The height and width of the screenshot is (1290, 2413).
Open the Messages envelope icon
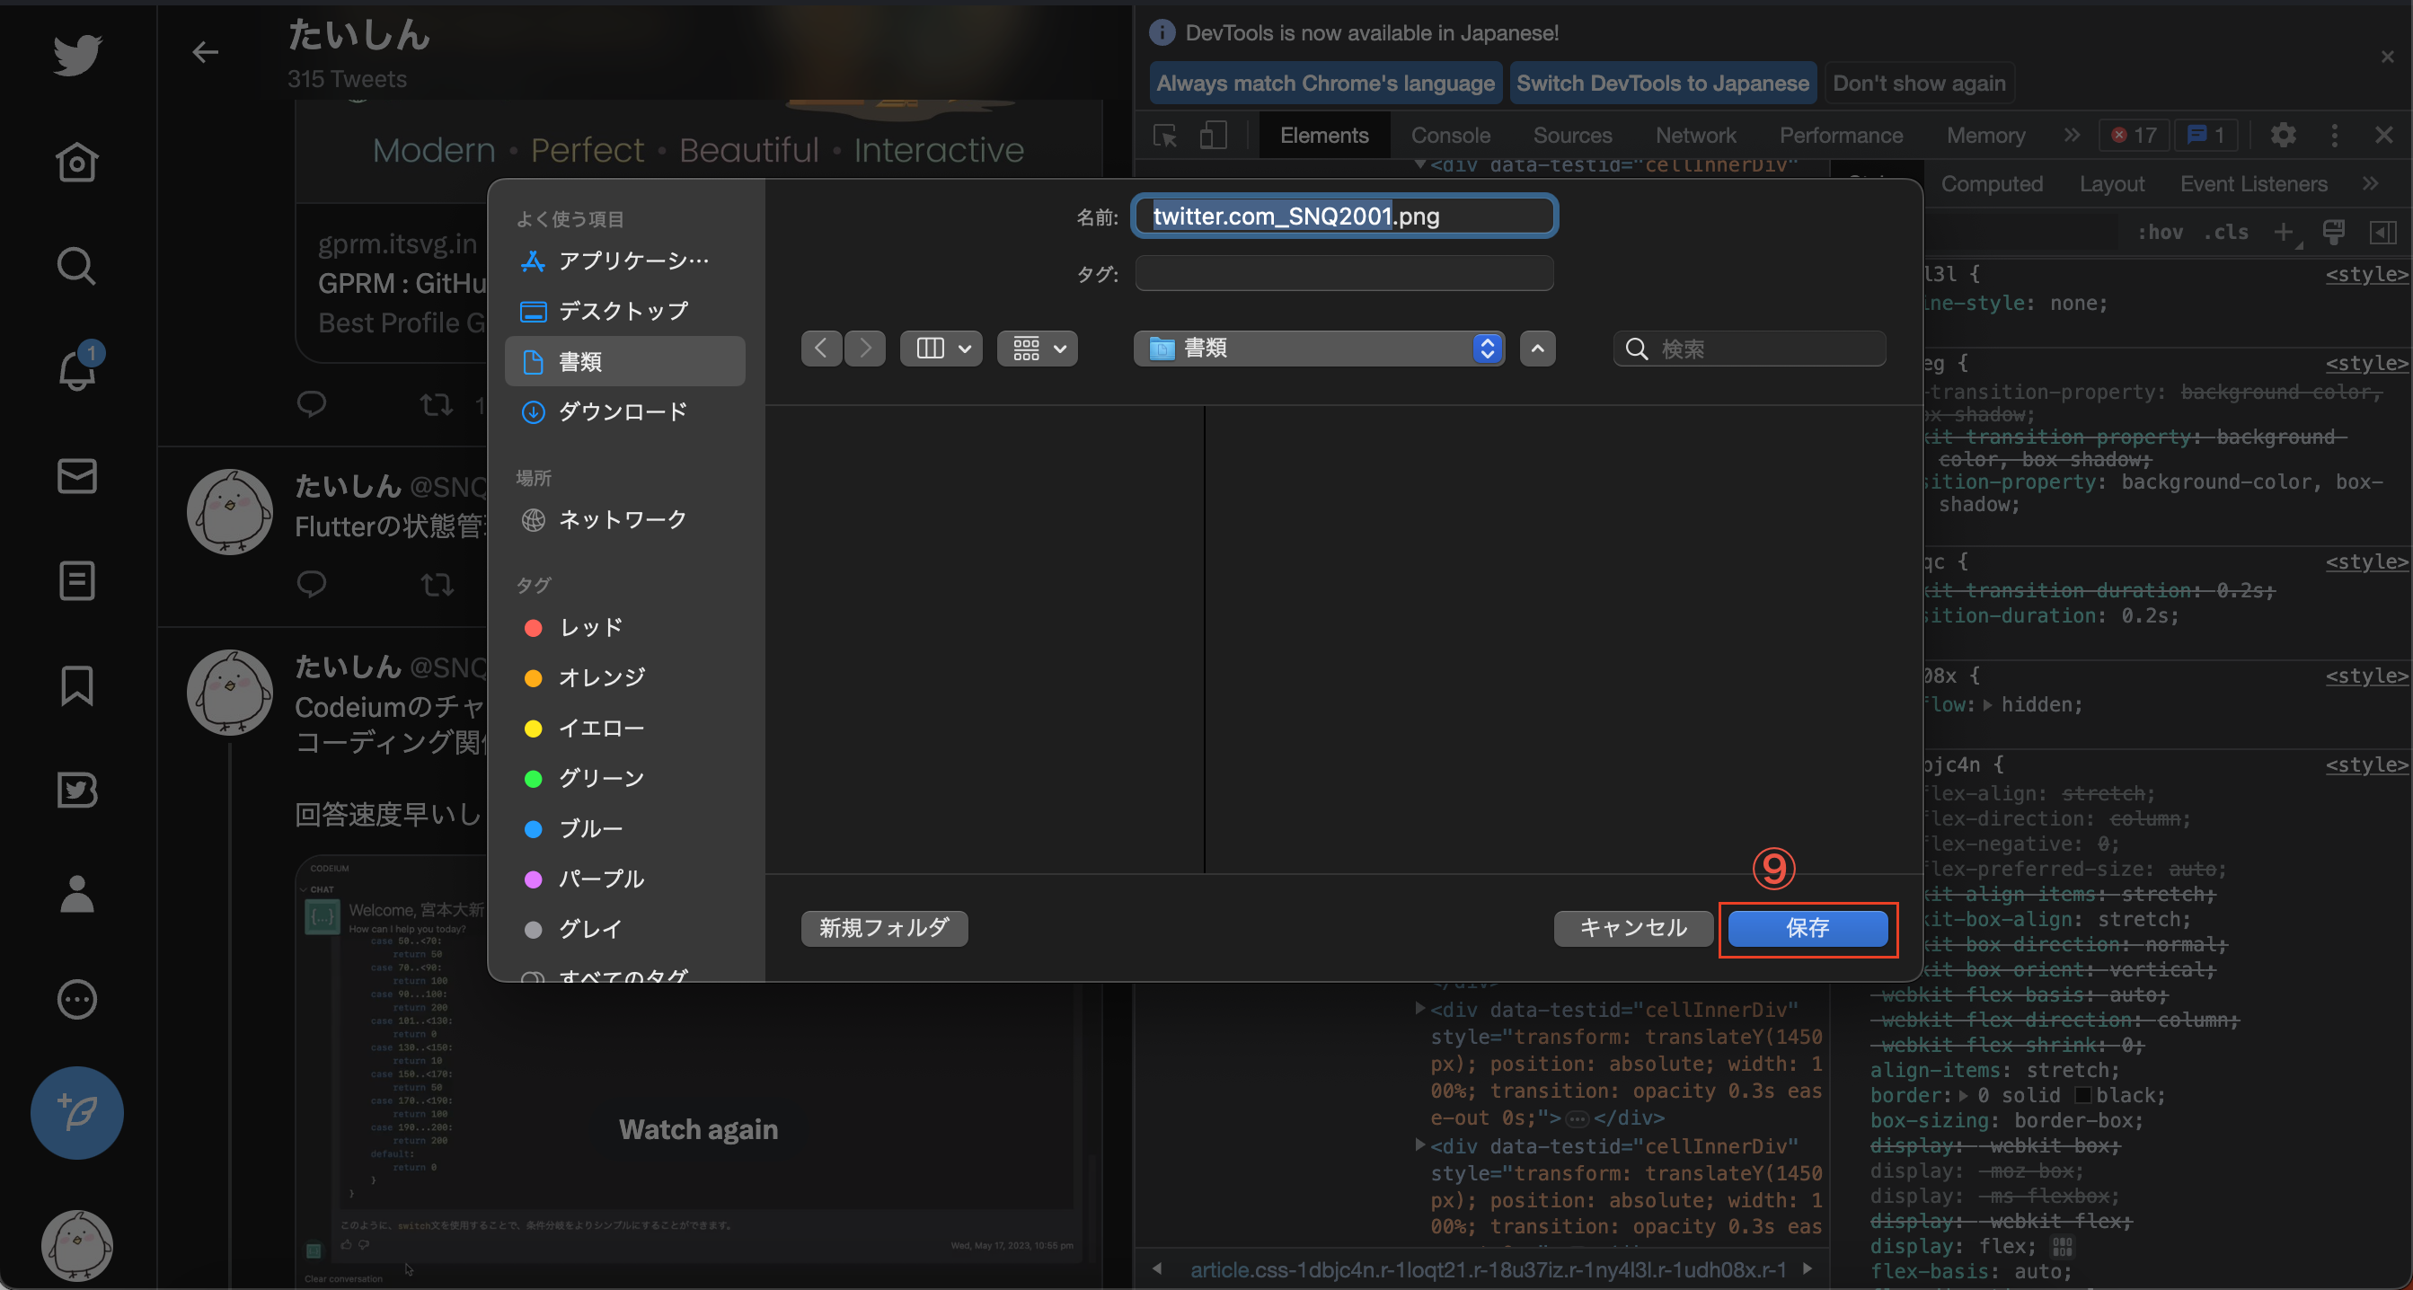pos(77,476)
